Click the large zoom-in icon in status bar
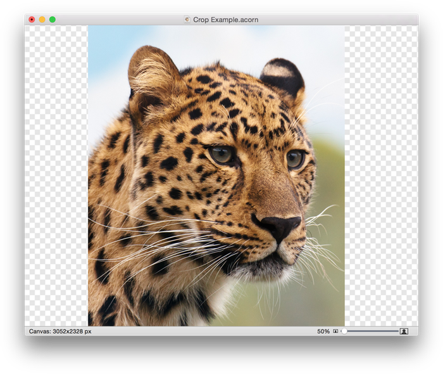The height and width of the screenshot is (374, 443). [x=404, y=332]
